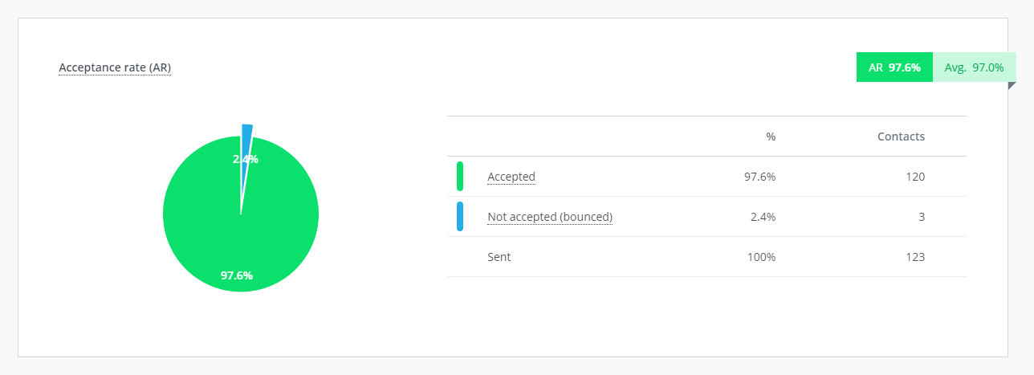Click the % column header

point(771,137)
